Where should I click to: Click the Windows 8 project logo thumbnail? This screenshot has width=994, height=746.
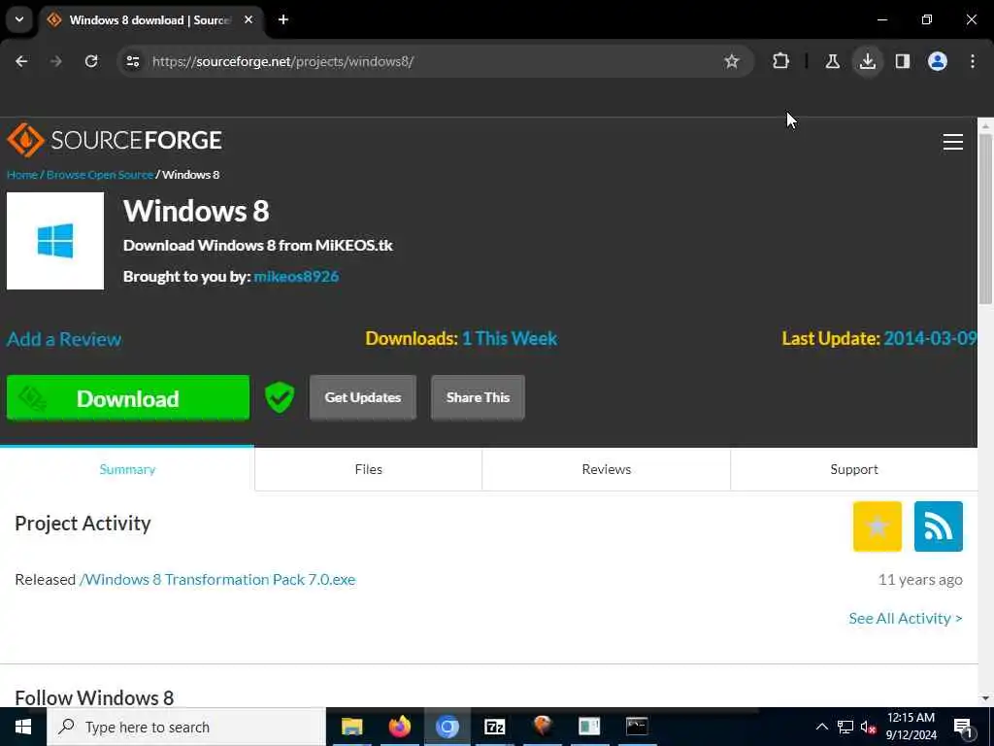coord(55,241)
